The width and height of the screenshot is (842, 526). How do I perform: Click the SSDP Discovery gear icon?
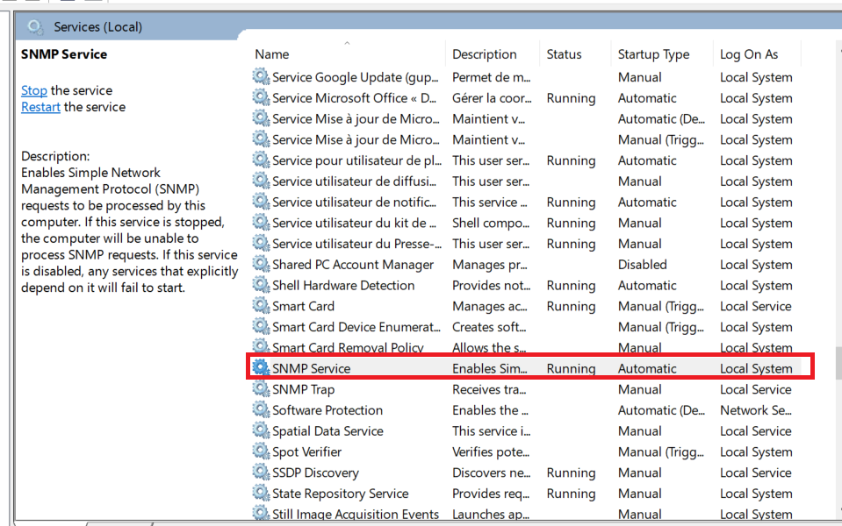pos(261,473)
